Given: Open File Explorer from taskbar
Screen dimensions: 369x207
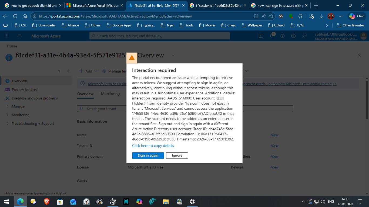Looking at the screenshot, I should (x=166, y=202).
